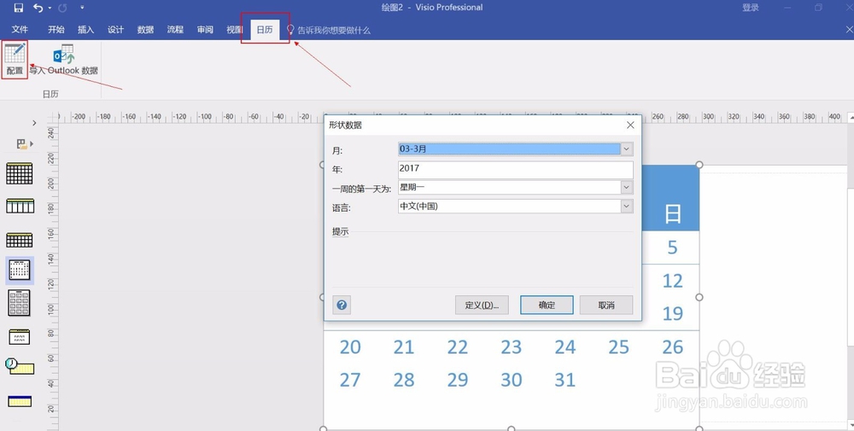This screenshot has height=431, width=854.
Task: Click the 告诉我你想要做什么 search box
Action: tap(333, 30)
